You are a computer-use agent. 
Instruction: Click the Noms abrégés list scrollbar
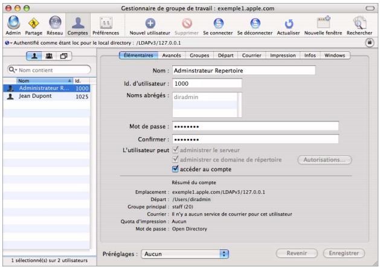[x=239, y=105]
